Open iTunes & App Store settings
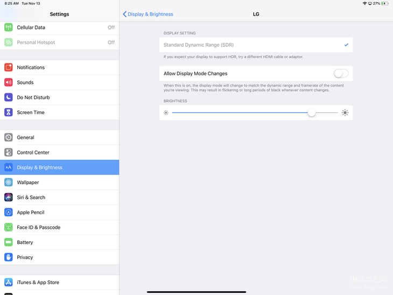Image resolution: width=393 pixels, height=295 pixels. pos(59,283)
